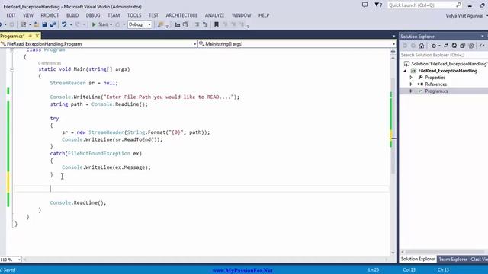This screenshot has height=274, width=488.
Task: Click the Find in Files toolbar icon
Action: tap(160, 24)
